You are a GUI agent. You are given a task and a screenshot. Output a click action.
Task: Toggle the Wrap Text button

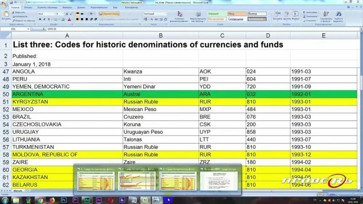(x=109, y=14)
